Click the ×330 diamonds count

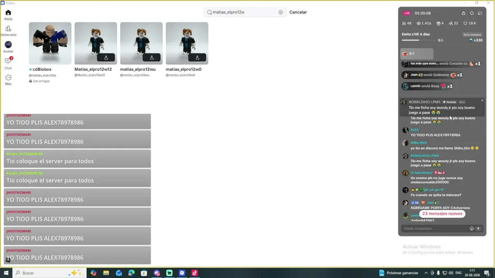pyautogui.click(x=476, y=40)
